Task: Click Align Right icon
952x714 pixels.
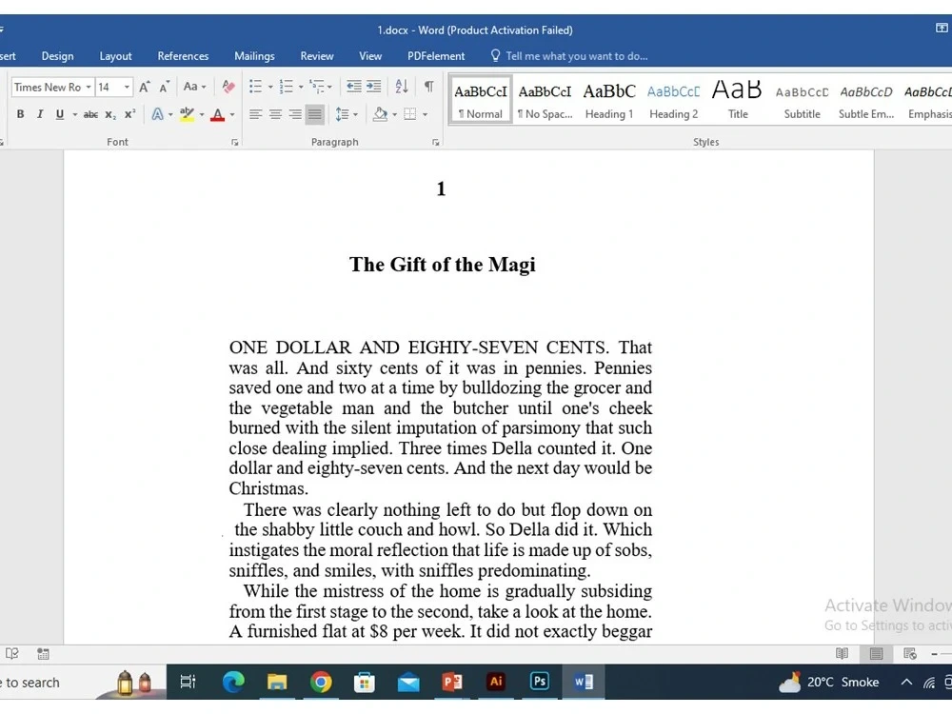Action: click(x=295, y=114)
